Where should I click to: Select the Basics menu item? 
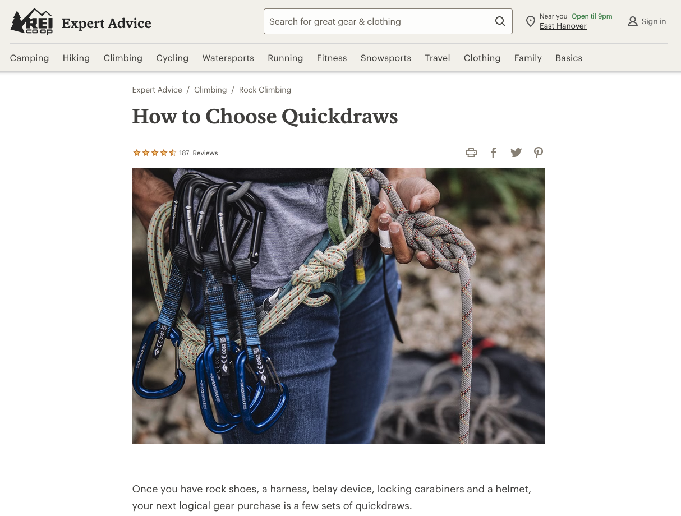pos(569,58)
